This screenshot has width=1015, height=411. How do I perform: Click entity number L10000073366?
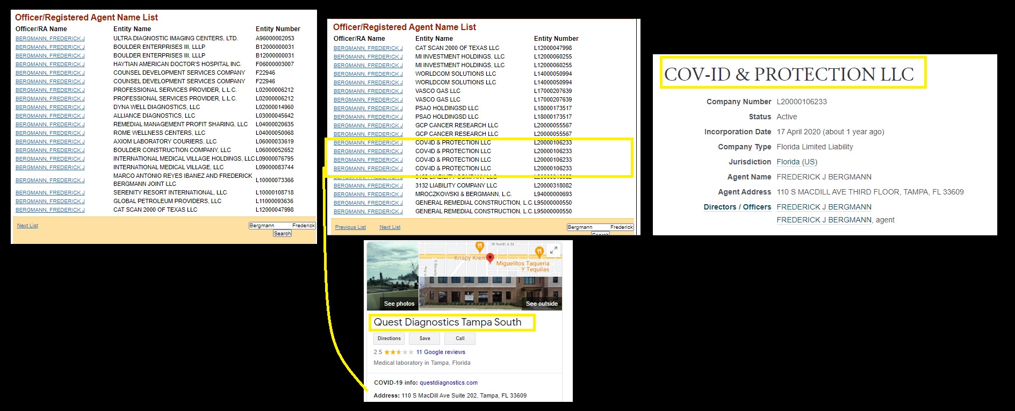point(275,181)
